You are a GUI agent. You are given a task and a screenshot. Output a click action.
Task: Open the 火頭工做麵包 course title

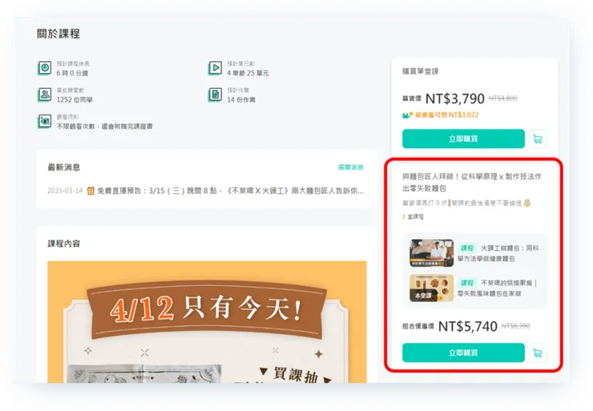tap(498, 253)
